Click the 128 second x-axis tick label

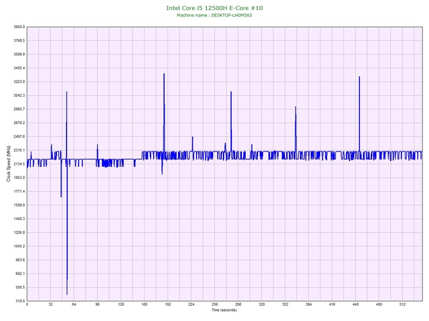point(121,304)
